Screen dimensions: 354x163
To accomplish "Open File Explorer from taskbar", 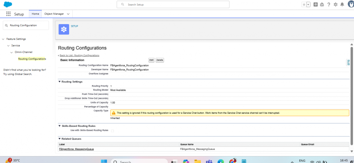I will coord(197,161).
